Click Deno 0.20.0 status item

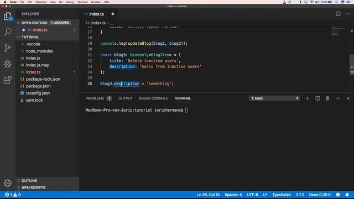coord(320,195)
